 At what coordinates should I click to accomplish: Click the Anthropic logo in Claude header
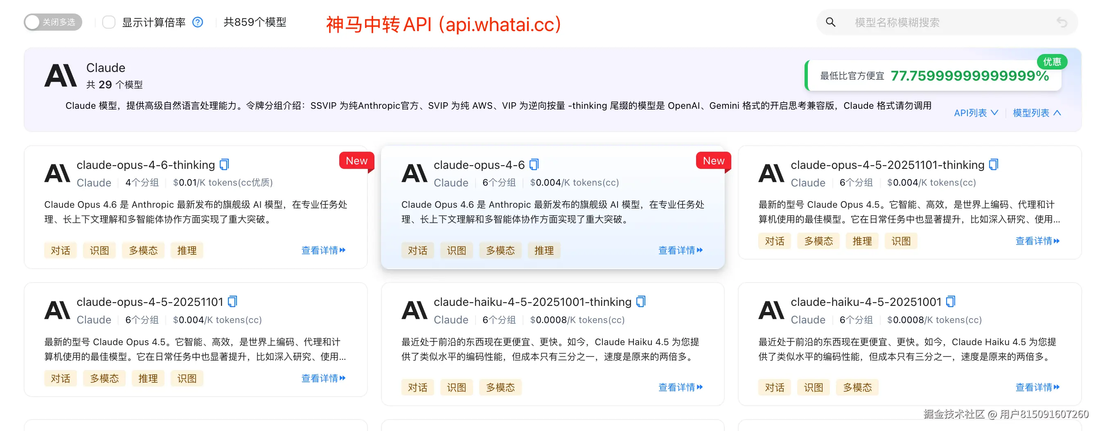(x=60, y=76)
